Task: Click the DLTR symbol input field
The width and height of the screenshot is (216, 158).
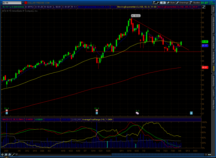Action: 12,3
